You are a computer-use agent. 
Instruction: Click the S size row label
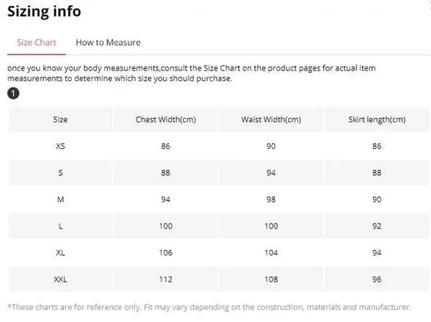pyautogui.click(x=60, y=172)
